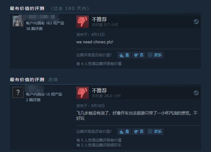Vote 否 (no) on the 8月18日 review

(x=139, y=132)
